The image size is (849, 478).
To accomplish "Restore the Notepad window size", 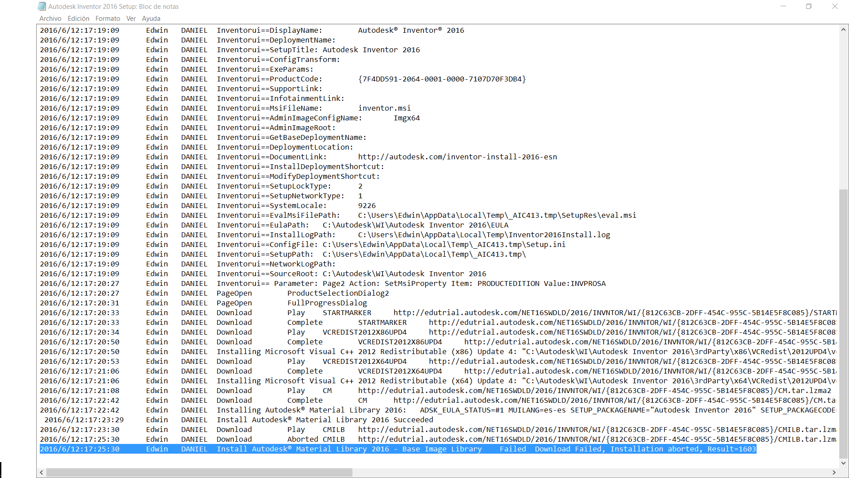I will click(x=809, y=6).
